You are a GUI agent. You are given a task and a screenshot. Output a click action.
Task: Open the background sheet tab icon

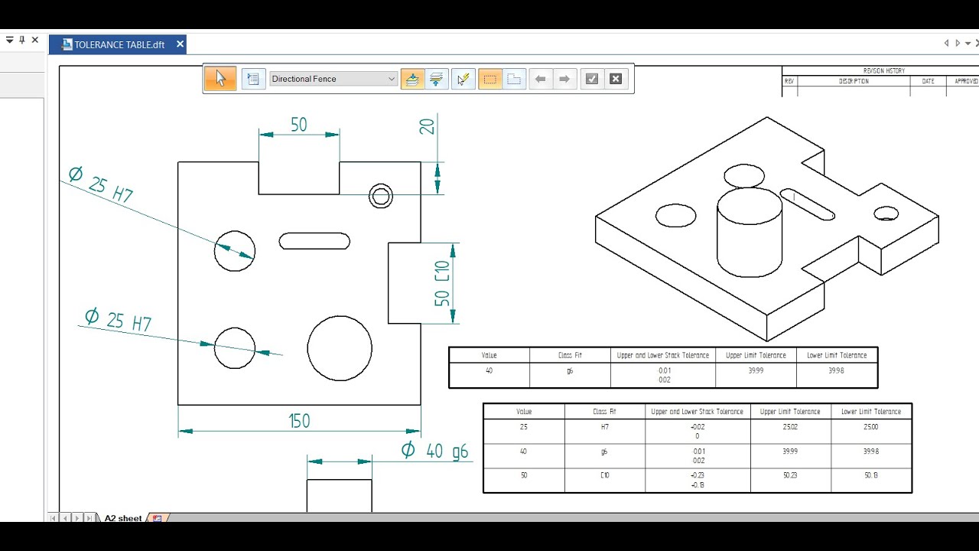(x=158, y=518)
